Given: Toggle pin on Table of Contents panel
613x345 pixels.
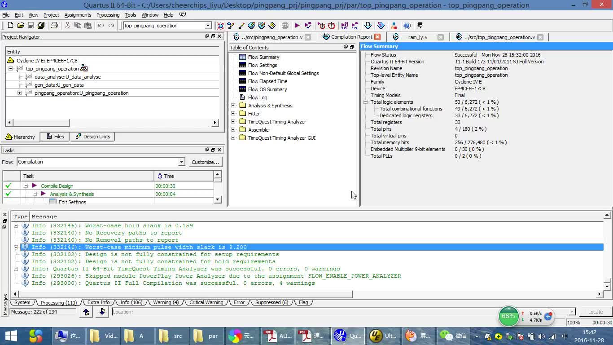Looking at the screenshot, I should (346, 47).
